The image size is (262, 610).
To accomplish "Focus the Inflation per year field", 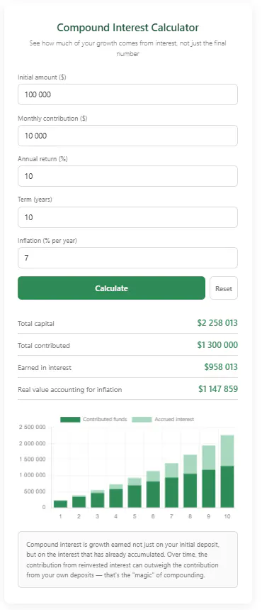I will pos(127,258).
